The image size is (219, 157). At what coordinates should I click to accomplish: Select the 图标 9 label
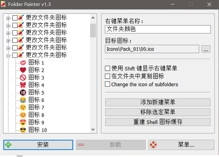coord(36,122)
